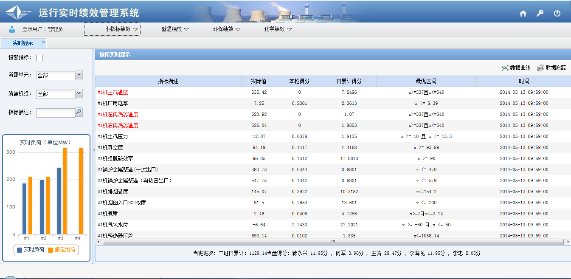This screenshot has height=279, width=571.
Task: Open the 所属单元 dropdown
Action: [79, 75]
